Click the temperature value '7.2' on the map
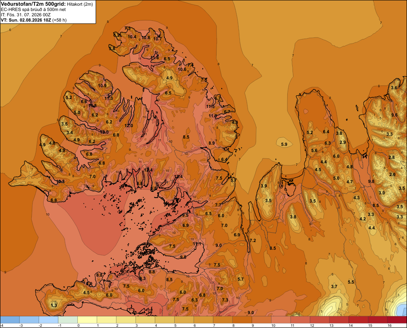This screenshot has width=407, height=328. 253,240
